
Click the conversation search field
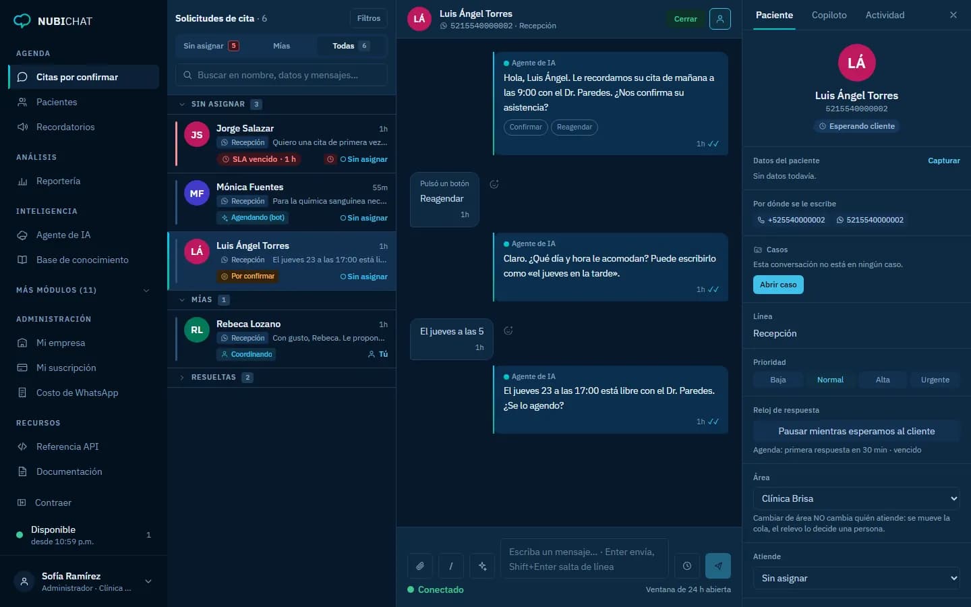281,75
